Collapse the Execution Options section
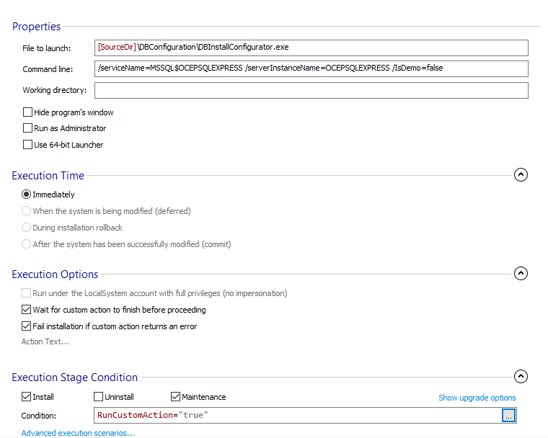Screen dimensions: 548x438 [x=521, y=274]
